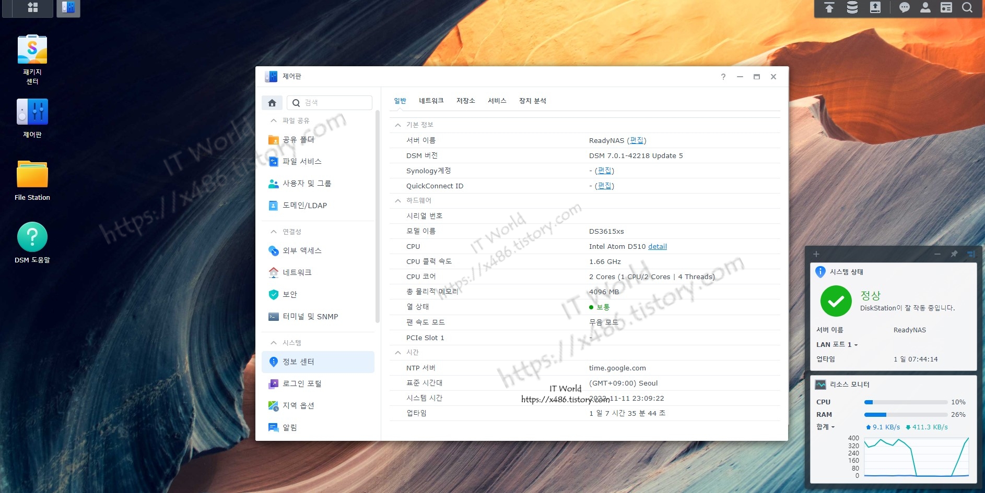Viewport: 985px width, 493px height.
Task: Click CPU detail link
Action: (x=658, y=247)
